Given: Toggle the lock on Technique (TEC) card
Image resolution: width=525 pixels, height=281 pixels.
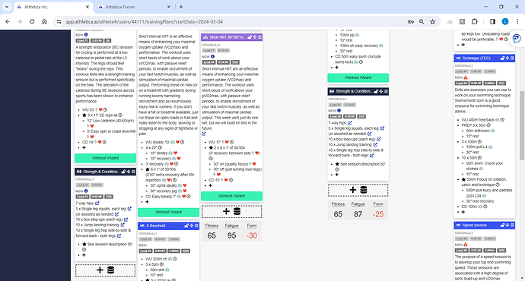Looking at the screenshot, I should pos(503,58).
